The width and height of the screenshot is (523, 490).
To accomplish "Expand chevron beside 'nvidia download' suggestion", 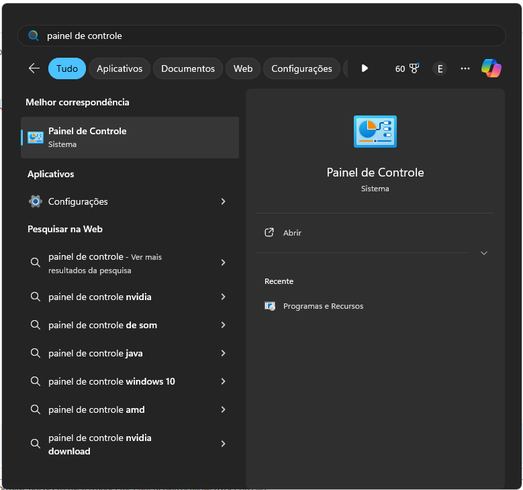I will tap(223, 444).
